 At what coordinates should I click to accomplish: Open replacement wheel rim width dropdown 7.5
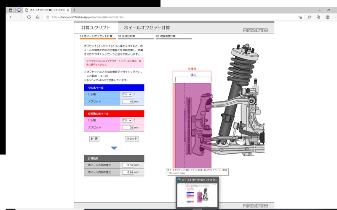pyautogui.click(x=127, y=121)
